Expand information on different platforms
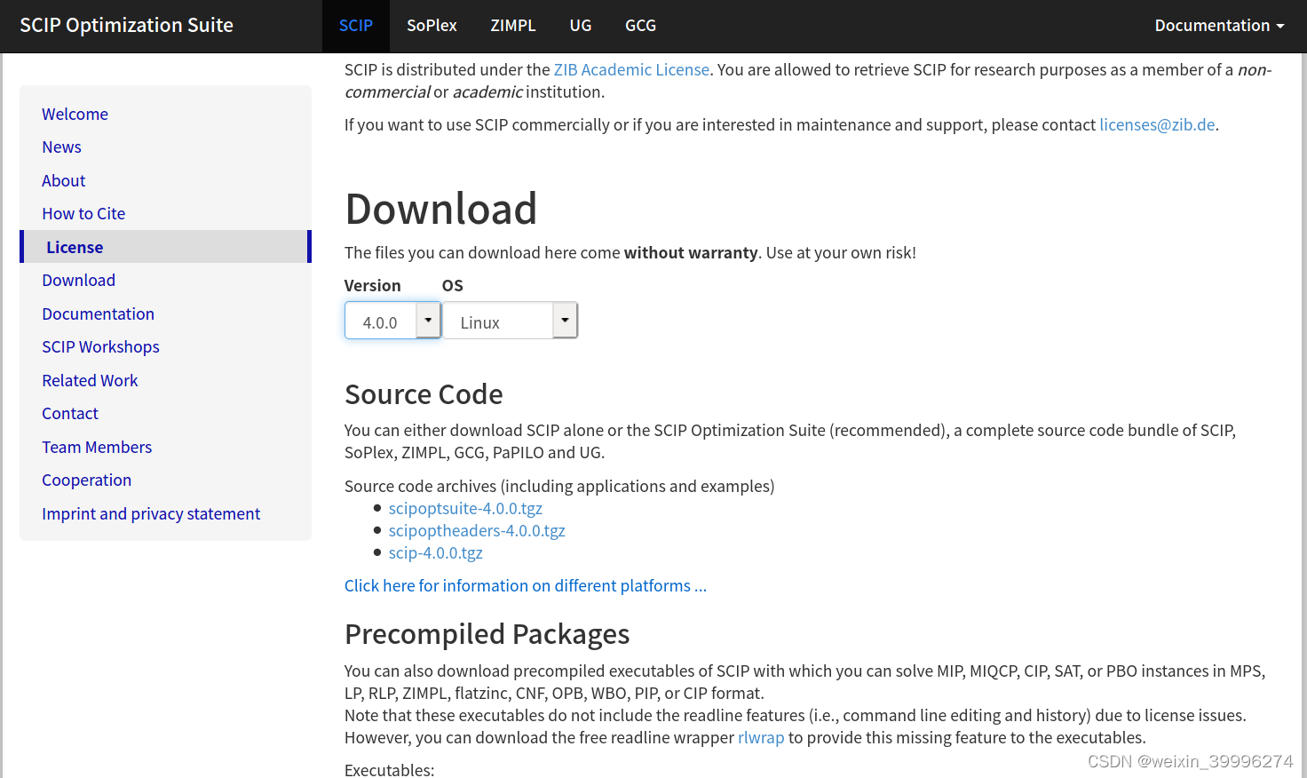Viewport: 1307px width, 778px height. click(x=526, y=586)
